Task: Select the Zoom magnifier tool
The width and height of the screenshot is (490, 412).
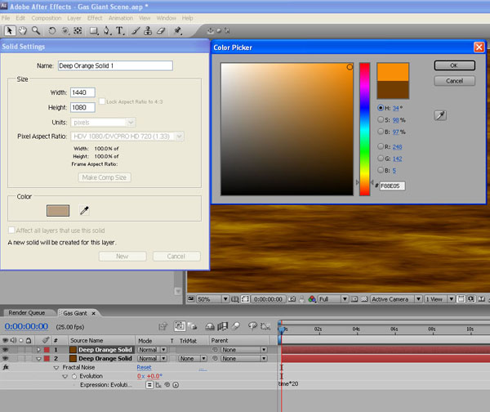Action: 35,31
